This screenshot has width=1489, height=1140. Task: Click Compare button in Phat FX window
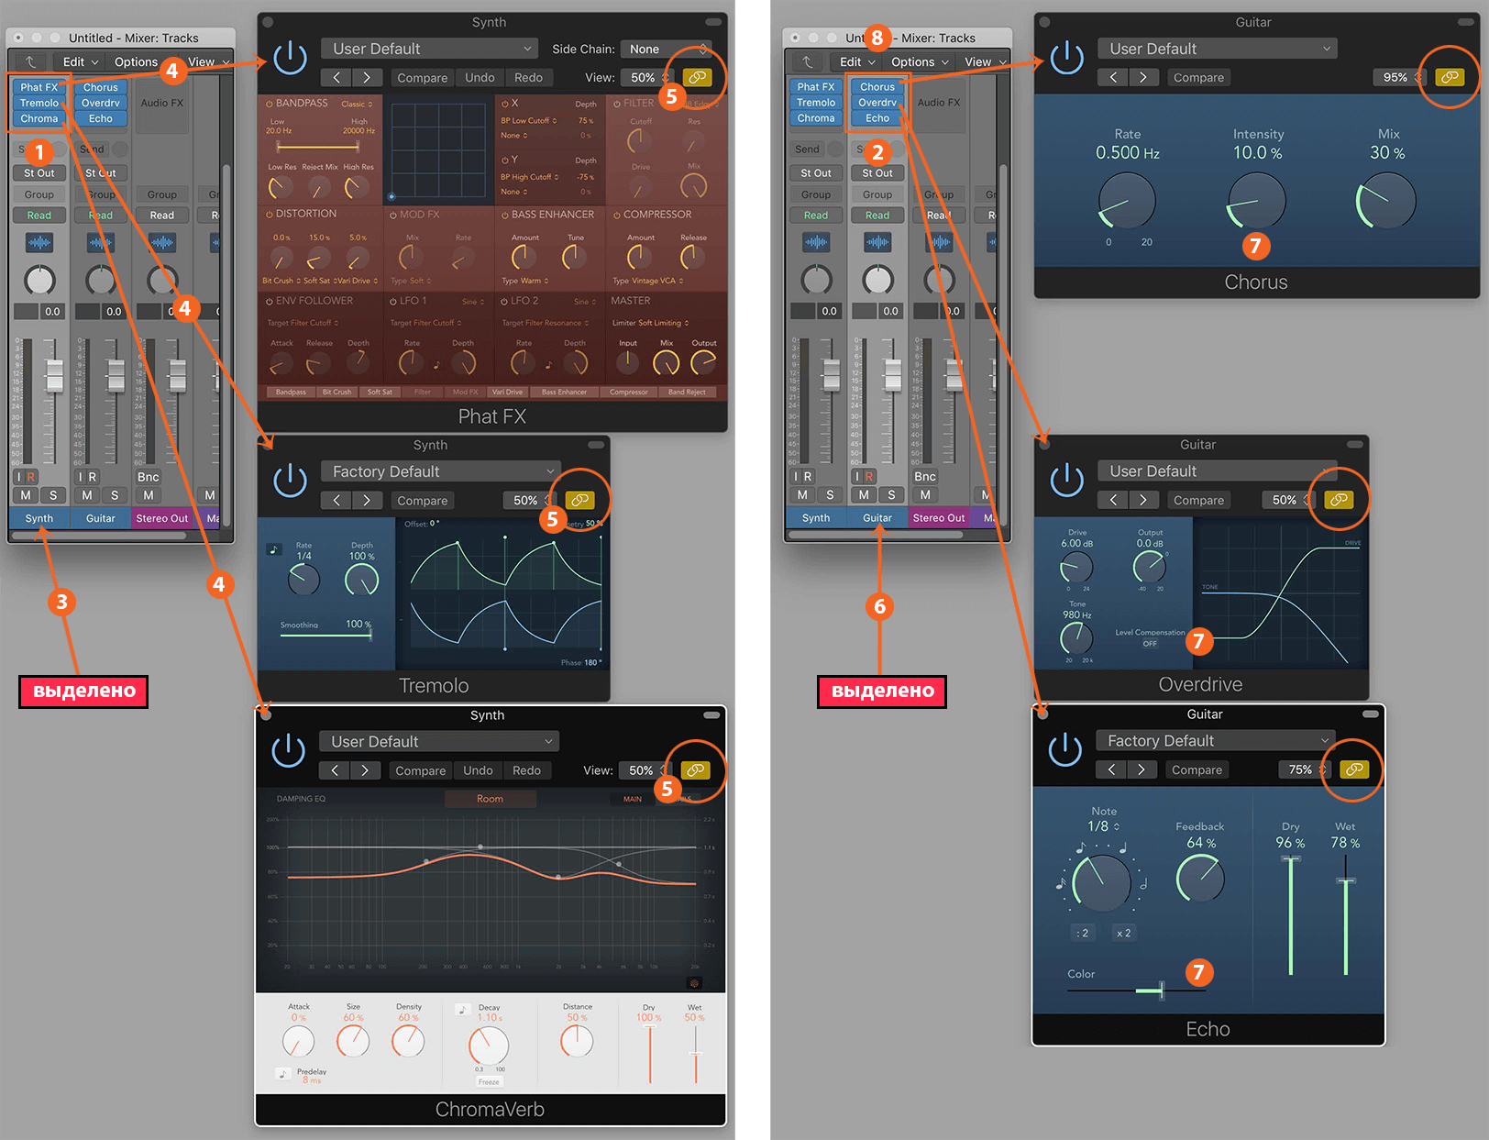click(423, 78)
